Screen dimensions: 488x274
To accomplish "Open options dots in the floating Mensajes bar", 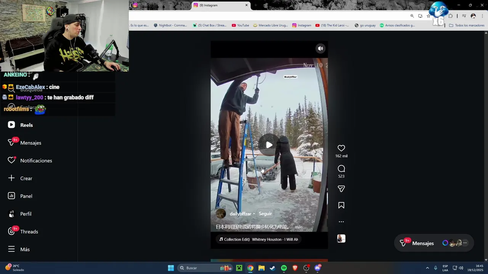I will click(465, 243).
